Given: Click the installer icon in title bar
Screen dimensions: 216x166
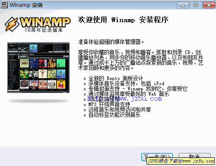Looking at the screenshot, I should tap(4, 5).
